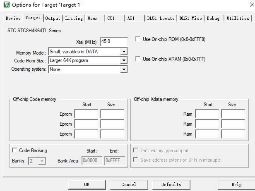Click the Xtal (MHz) input field

[x=114, y=42]
